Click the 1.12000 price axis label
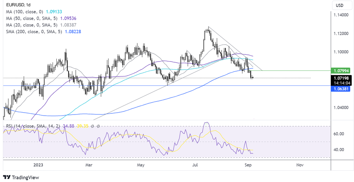This screenshot has width=354, height=182. pos(341,34)
